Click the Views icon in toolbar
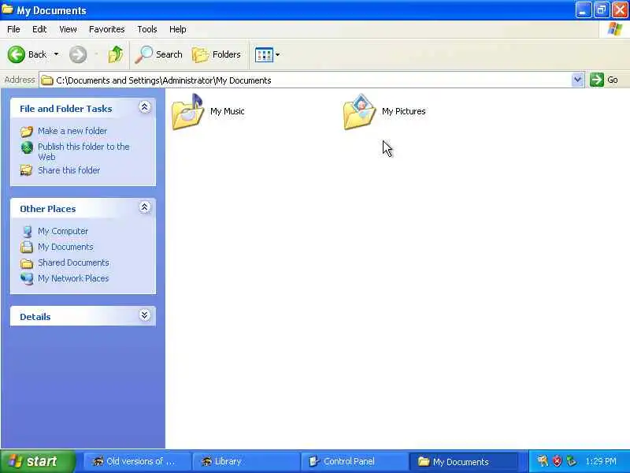The image size is (630, 473). pos(264,54)
